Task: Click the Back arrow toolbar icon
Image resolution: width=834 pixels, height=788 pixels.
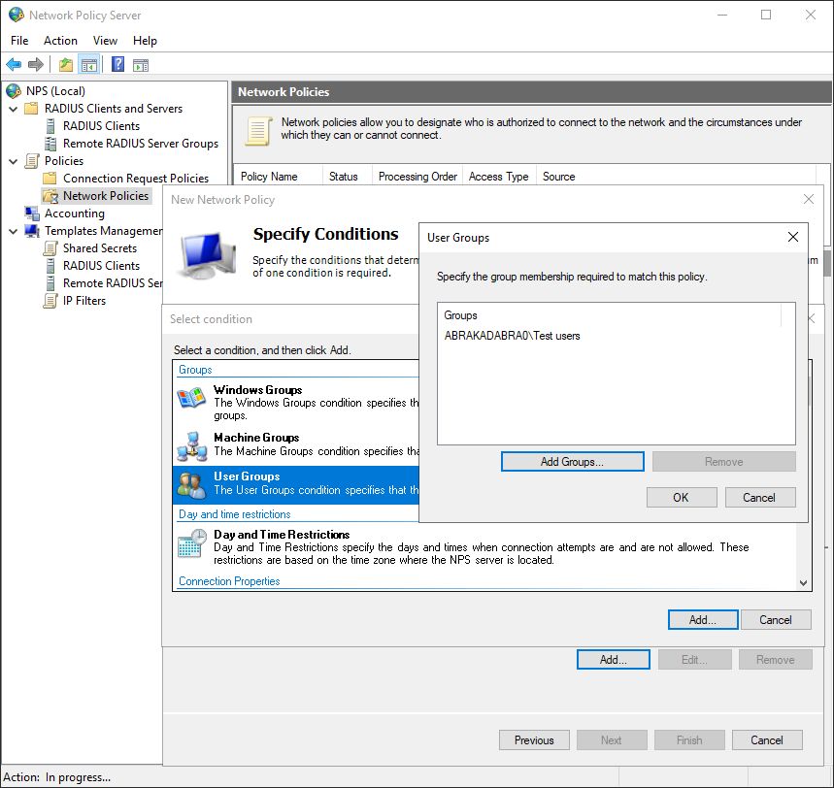Action: coord(14,65)
